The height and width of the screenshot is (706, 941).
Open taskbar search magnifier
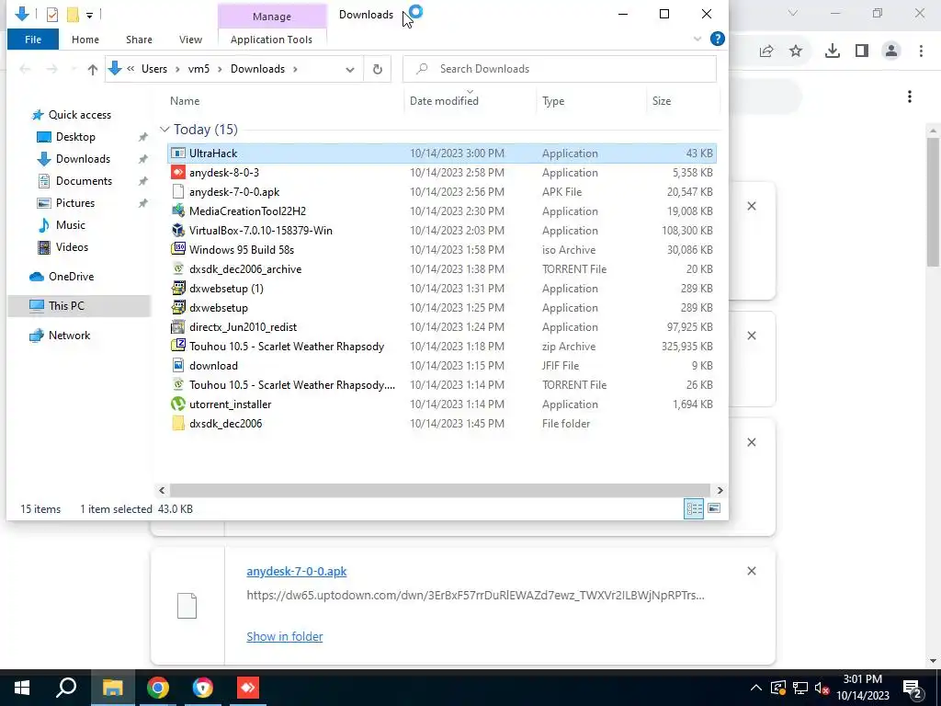tap(66, 688)
